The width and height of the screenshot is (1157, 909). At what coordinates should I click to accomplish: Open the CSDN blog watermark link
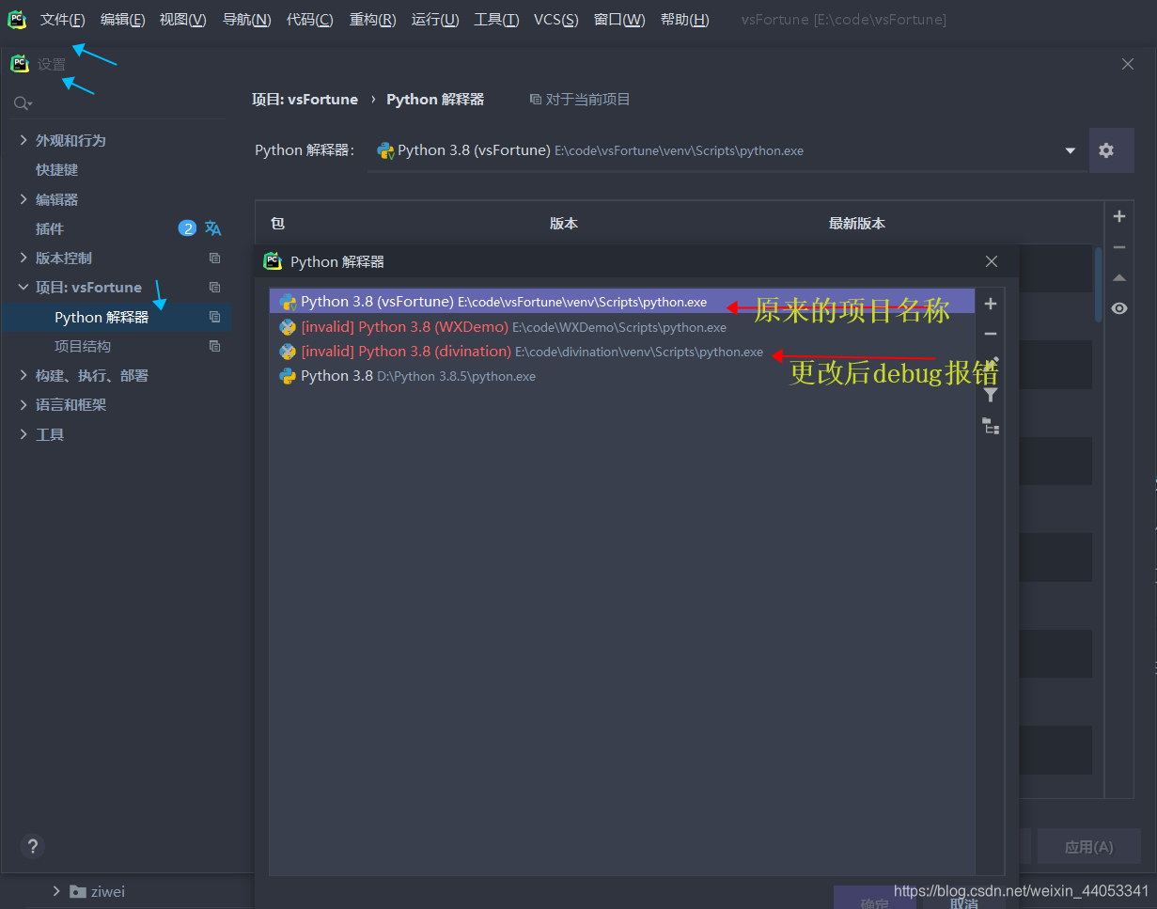(x=1021, y=889)
